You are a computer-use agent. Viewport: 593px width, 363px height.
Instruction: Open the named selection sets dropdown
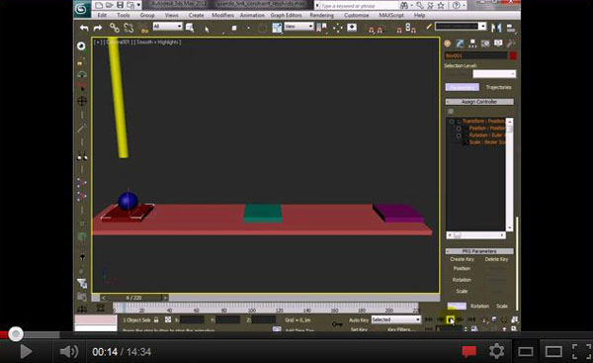(461, 26)
